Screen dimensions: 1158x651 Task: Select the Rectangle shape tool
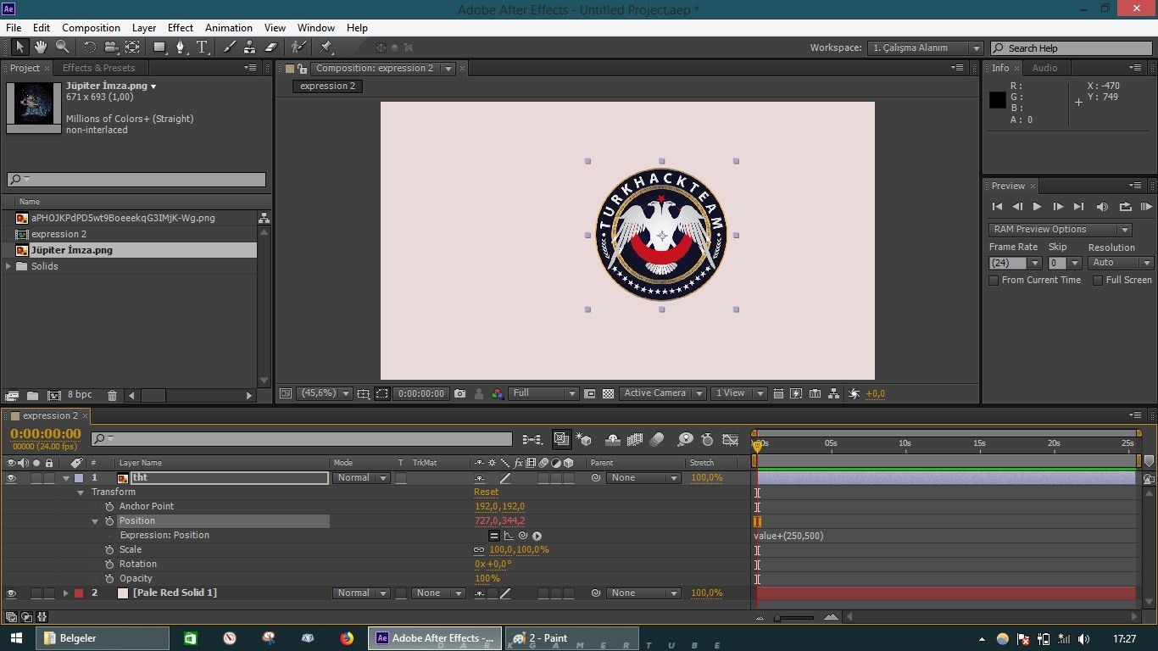coord(159,47)
